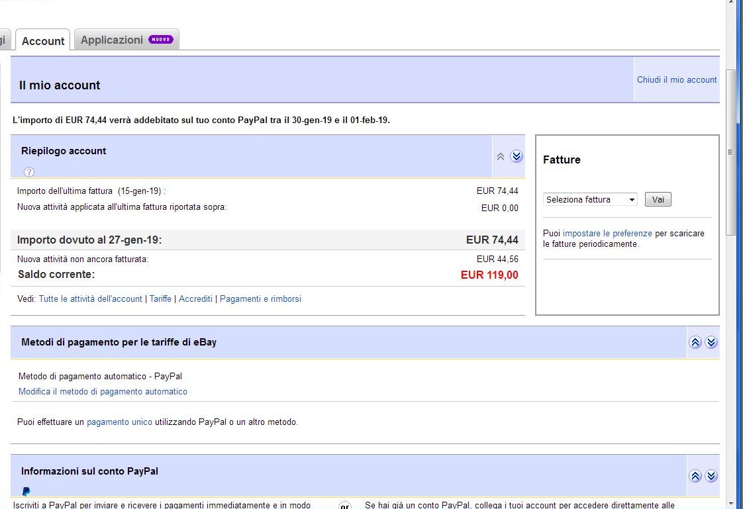Collapse the Metodi di pagamento section
743x509 pixels.
pyautogui.click(x=695, y=342)
